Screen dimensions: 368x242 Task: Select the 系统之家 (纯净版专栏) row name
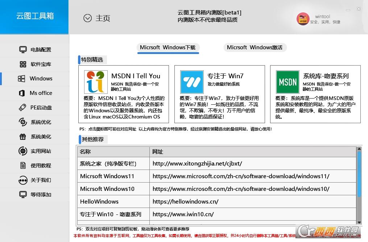(x=113, y=163)
